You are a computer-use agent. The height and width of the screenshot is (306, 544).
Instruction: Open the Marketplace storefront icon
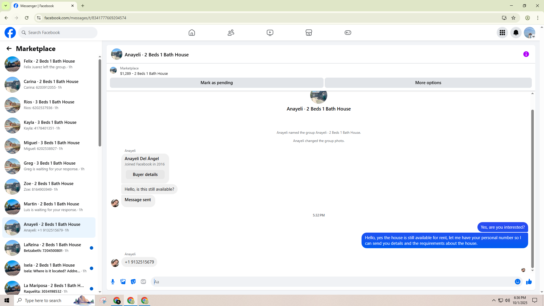(309, 33)
